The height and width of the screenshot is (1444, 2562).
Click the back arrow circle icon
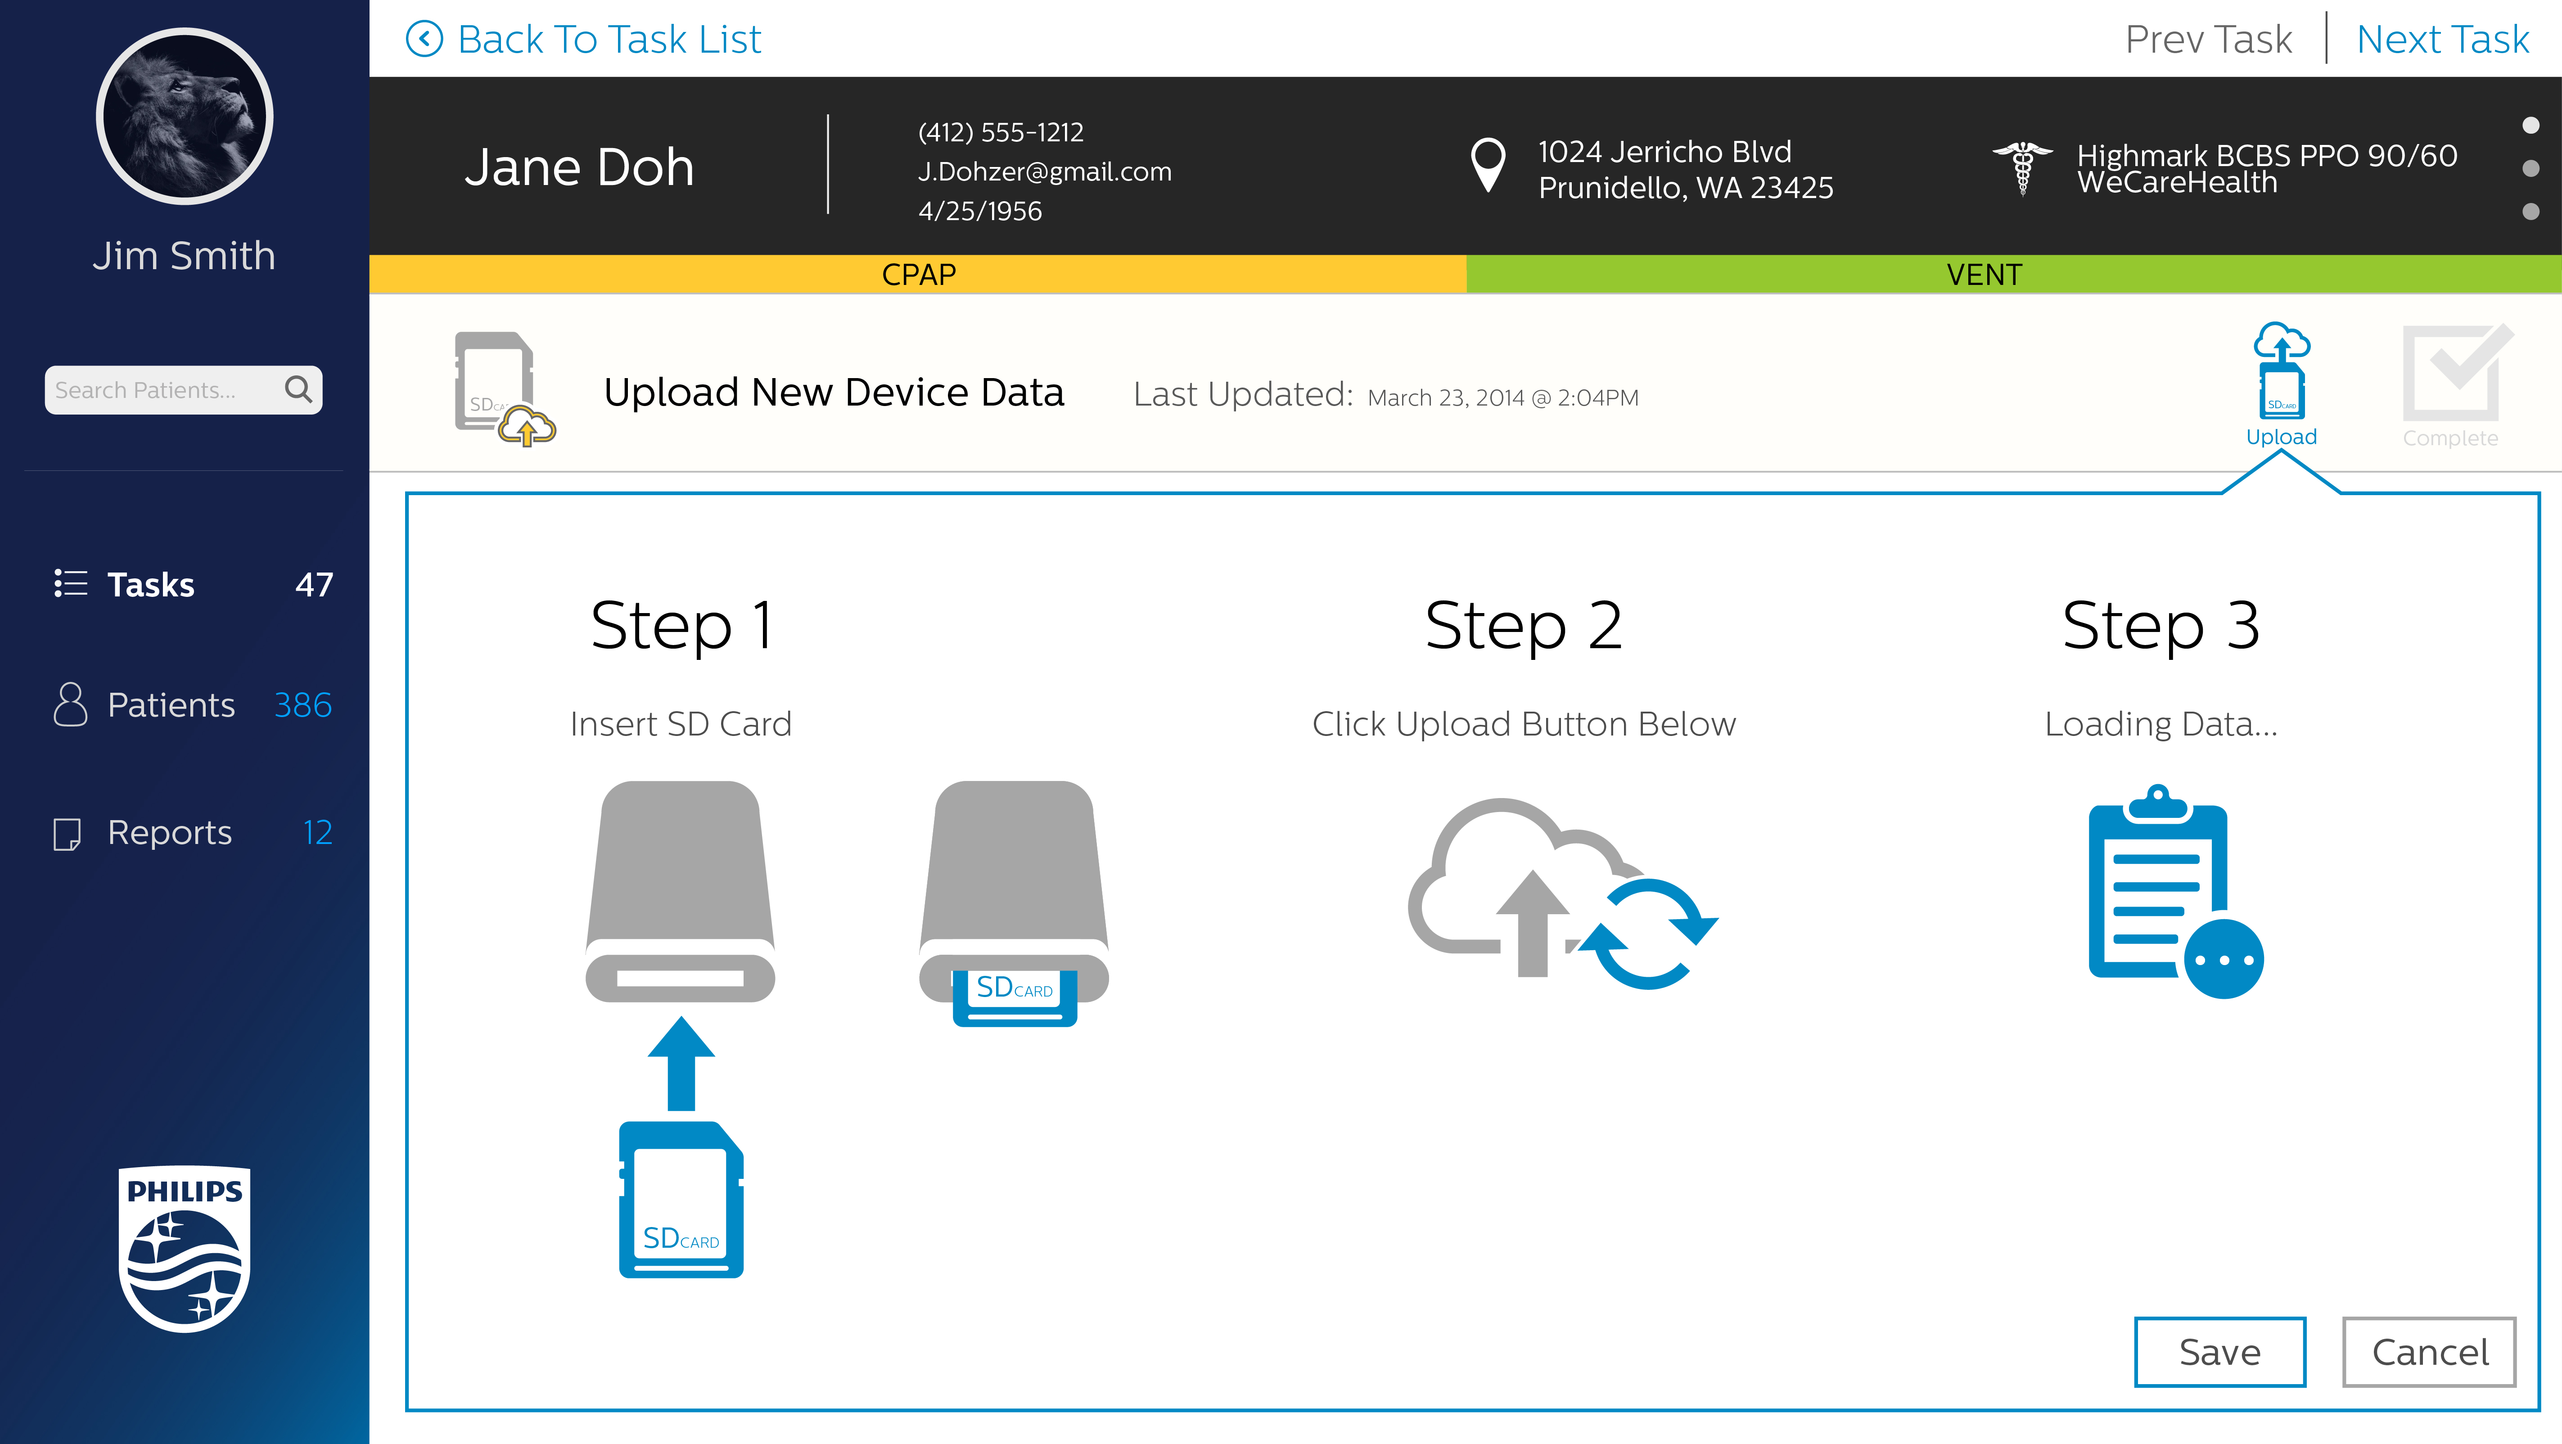click(425, 39)
